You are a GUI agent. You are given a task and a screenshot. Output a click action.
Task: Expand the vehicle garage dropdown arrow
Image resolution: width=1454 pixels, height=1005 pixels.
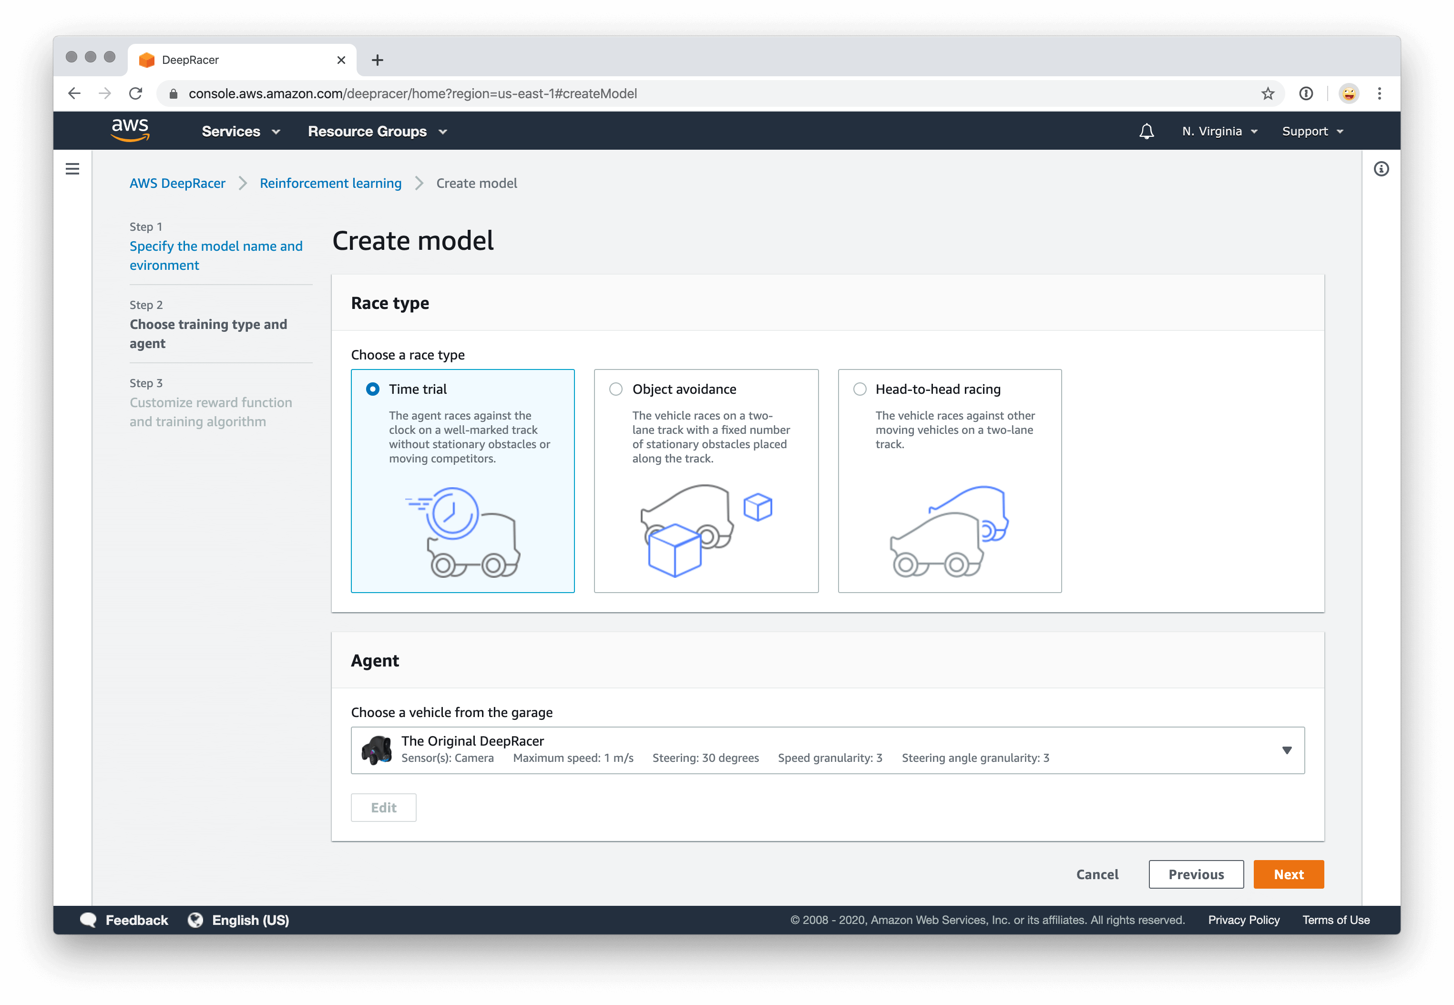(x=1287, y=750)
